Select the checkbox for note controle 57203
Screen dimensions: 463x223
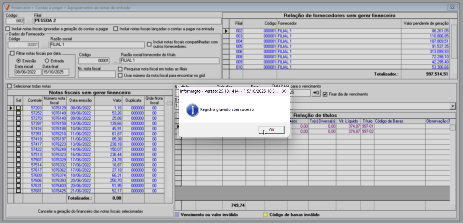pos(18,108)
